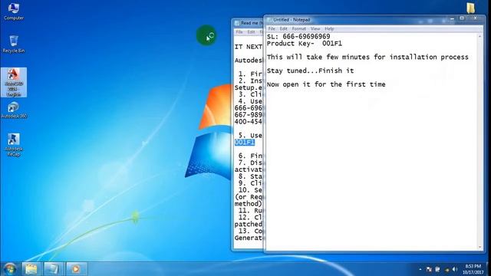The image size is (491, 276).
Task: Click the 'Stay tuned...Finish it' line
Action: point(310,71)
